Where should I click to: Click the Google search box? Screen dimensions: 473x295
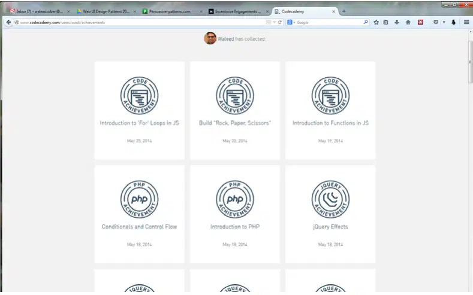click(329, 22)
